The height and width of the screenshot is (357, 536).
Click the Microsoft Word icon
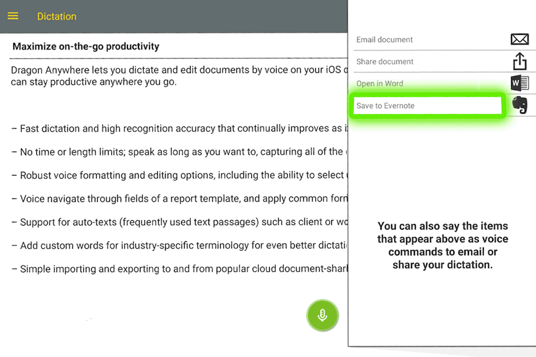[520, 83]
